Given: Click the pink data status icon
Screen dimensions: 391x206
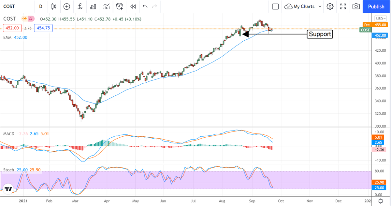Looking at the screenshot, I should coord(31,19).
